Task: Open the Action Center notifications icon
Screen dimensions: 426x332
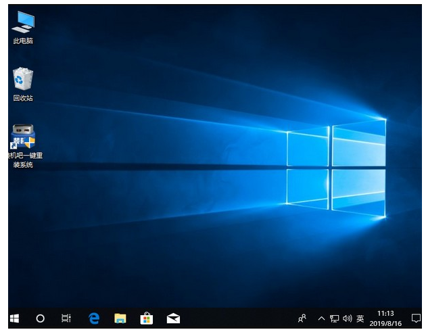Action: (x=416, y=318)
